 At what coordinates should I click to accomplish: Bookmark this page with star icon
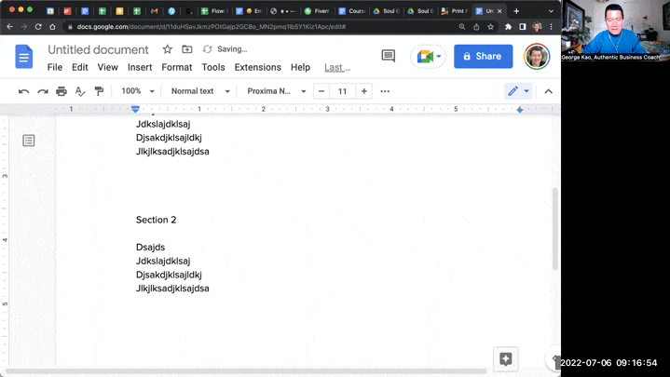click(490, 26)
